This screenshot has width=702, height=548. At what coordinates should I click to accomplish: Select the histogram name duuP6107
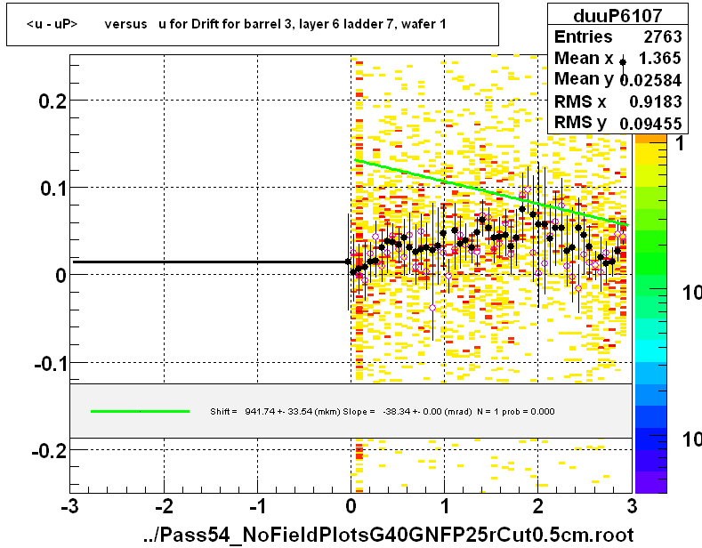coord(617,16)
